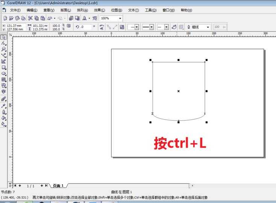The height and width of the screenshot is (203, 276).
Task: Expand the 细线 outline width dropdown
Action: point(208,27)
